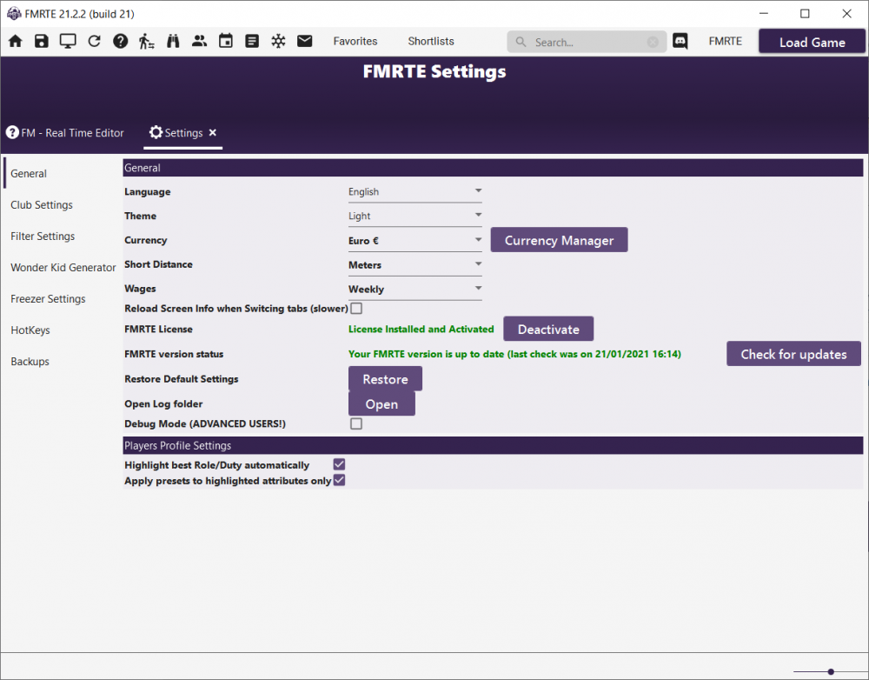Viewport: 869px width, 680px height.
Task: Open the scout binoculars icon
Action: coord(173,41)
